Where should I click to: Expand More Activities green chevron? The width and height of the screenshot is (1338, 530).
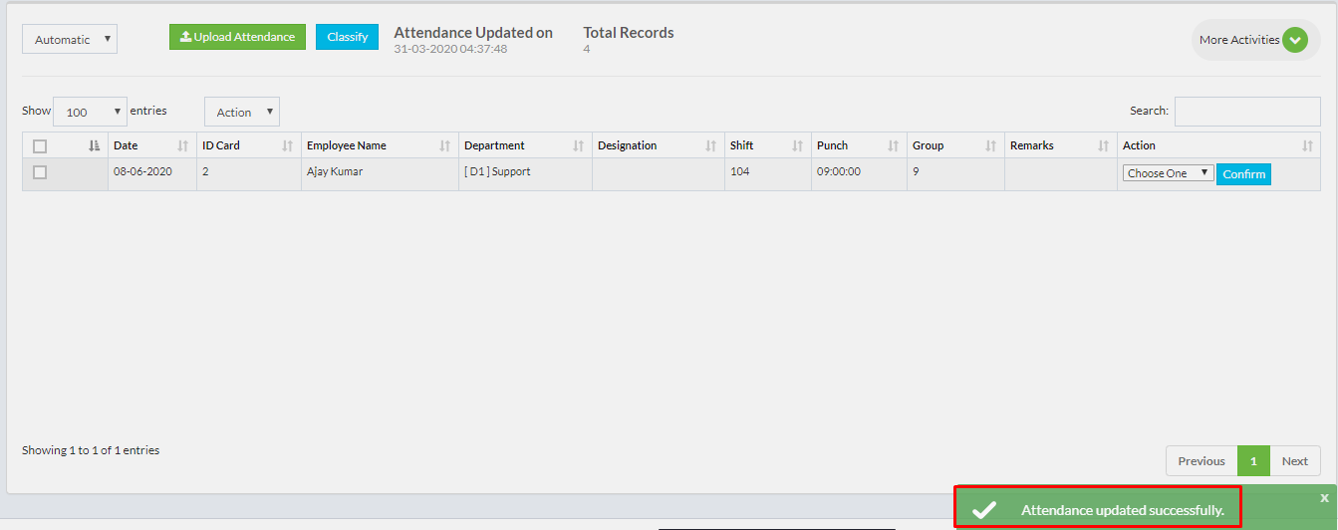pyautogui.click(x=1294, y=40)
